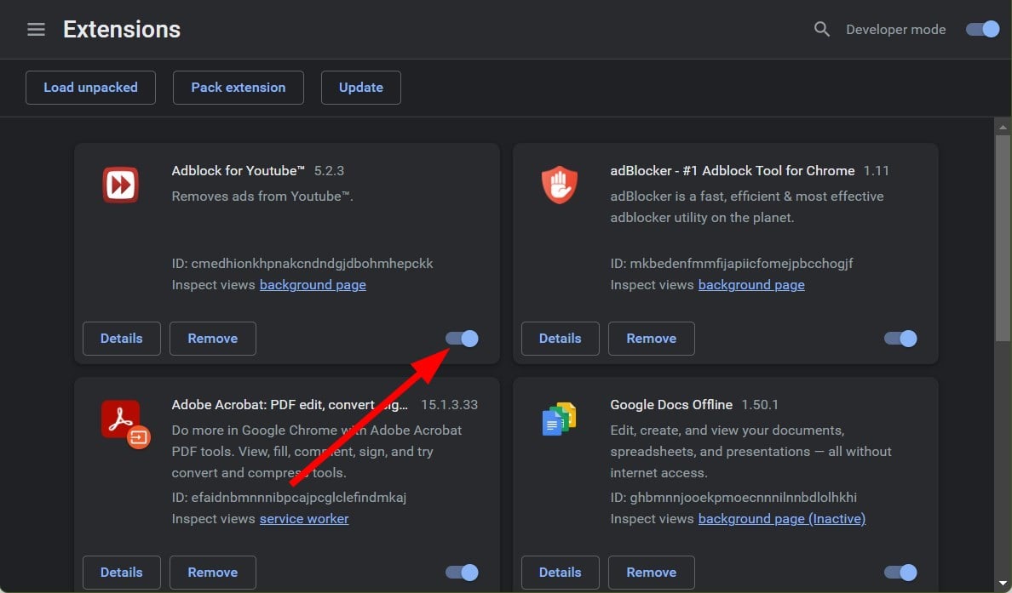Click the Adblock for Youtube extension name

click(x=239, y=171)
